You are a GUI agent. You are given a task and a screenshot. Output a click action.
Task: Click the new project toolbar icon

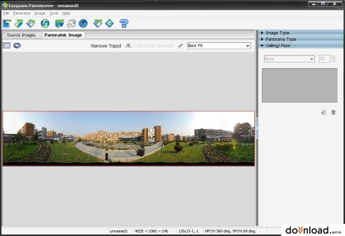[x=7, y=24]
